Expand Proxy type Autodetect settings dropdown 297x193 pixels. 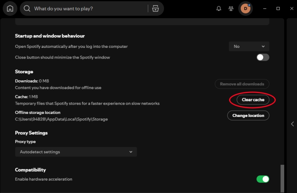[76, 152]
